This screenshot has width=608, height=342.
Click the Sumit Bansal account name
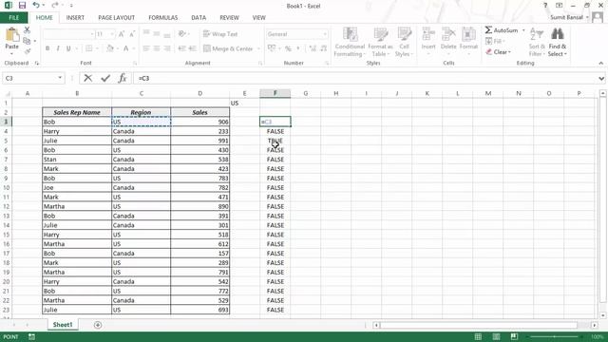pyautogui.click(x=566, y=17)
